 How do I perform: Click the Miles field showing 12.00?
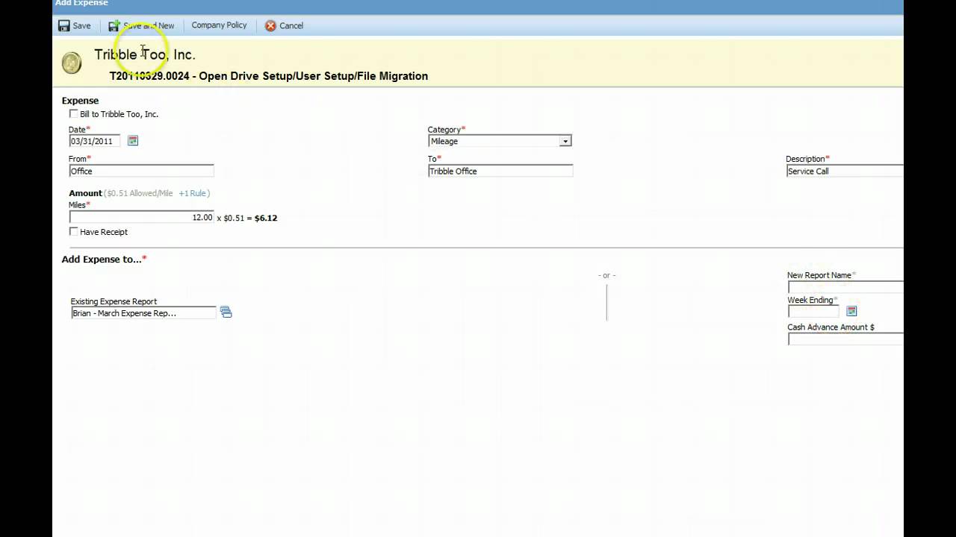point(141,217)
